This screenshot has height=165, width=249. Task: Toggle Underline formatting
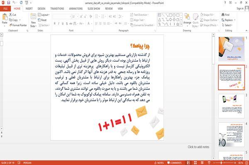tap(63, 24)
